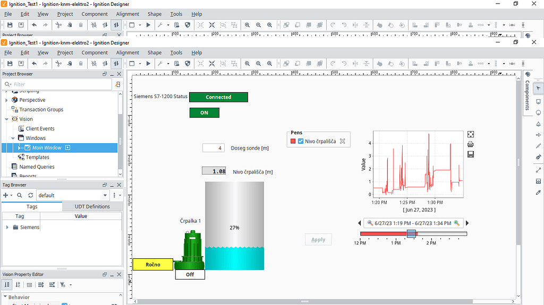Click the Doseg sonde input field
Viewport: 544px width, 305px height.
click(x=213, y=148)
